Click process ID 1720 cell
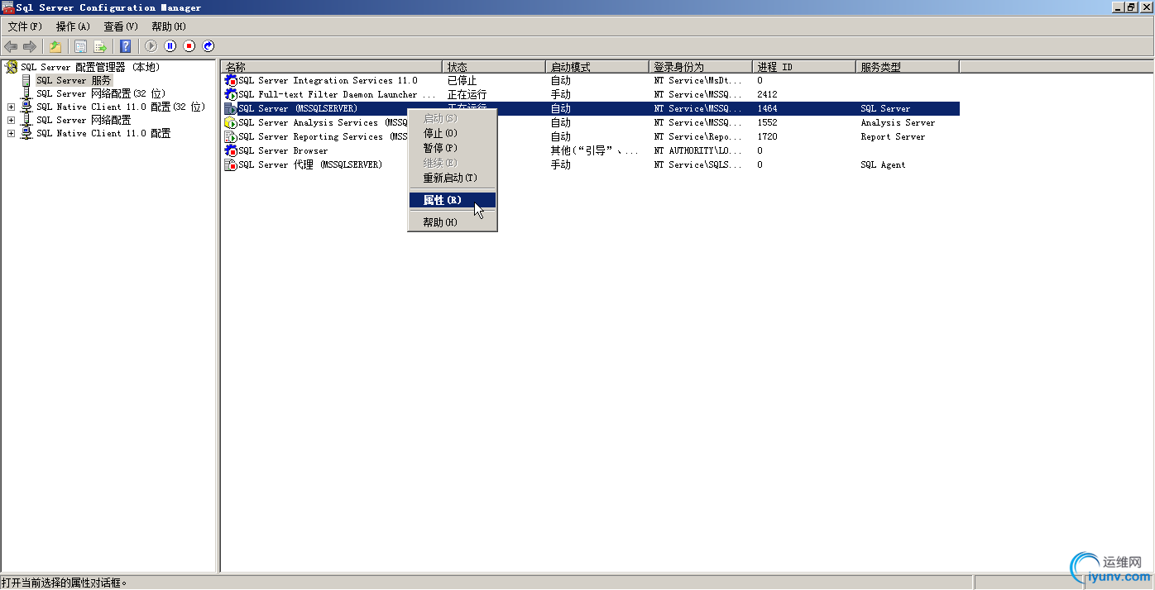This screenshot has width=1155, height=590. pyautogui.click(x=767, y=136)
